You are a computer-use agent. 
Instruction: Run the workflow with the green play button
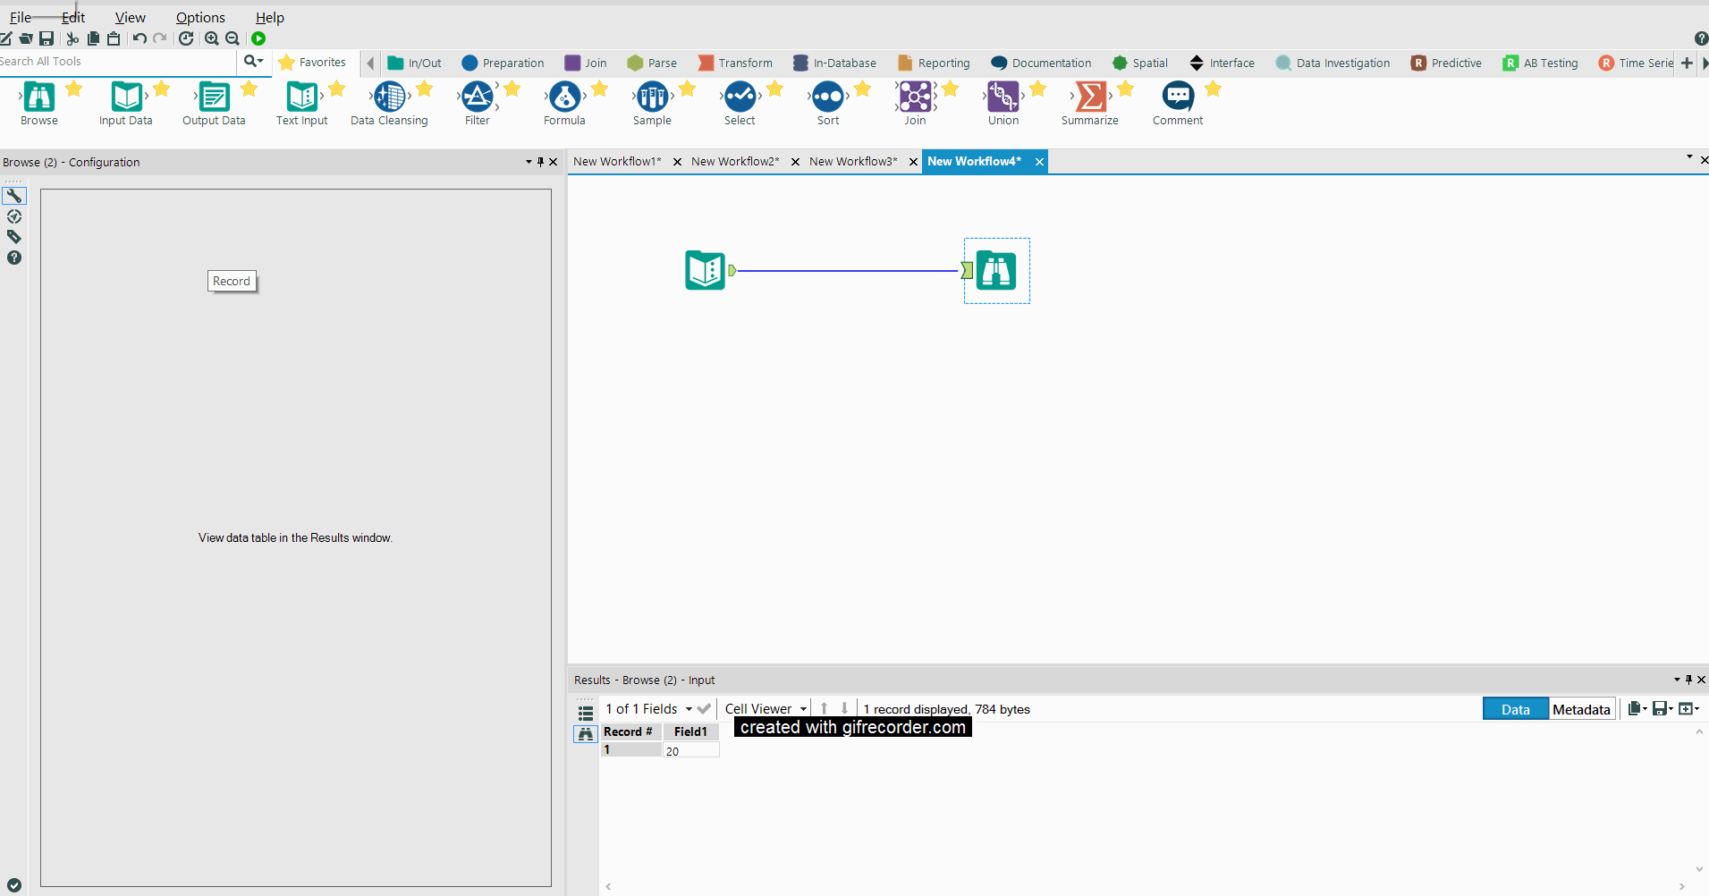[x=258, y=38]
